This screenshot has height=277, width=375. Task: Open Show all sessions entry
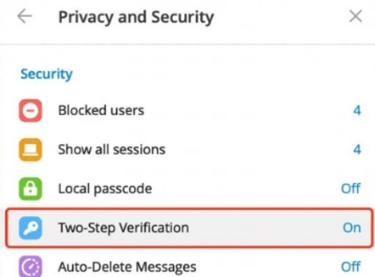coord(111,150)
